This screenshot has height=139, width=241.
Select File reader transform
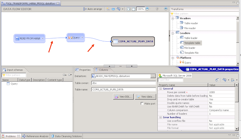pyautogui.click(x=188, y=28)
